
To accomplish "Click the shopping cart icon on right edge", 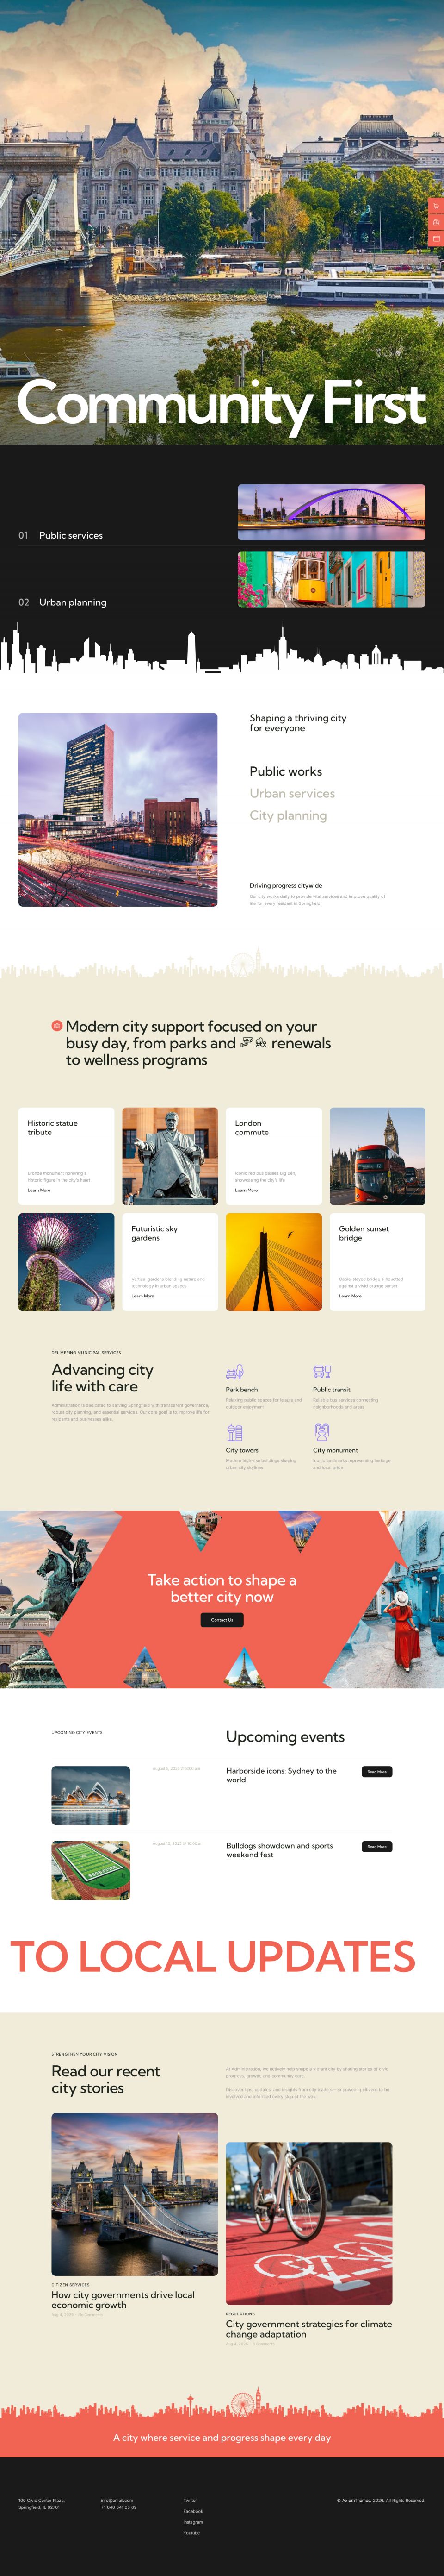I will [x=436, y=206].
